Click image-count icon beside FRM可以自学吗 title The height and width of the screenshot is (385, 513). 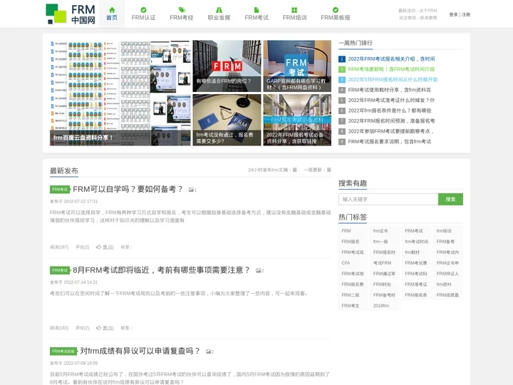click(x=192, y=190)
